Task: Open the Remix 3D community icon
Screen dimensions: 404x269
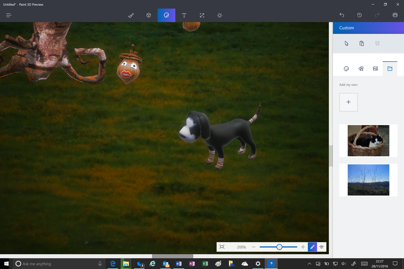Action: [x=395, y=15]
